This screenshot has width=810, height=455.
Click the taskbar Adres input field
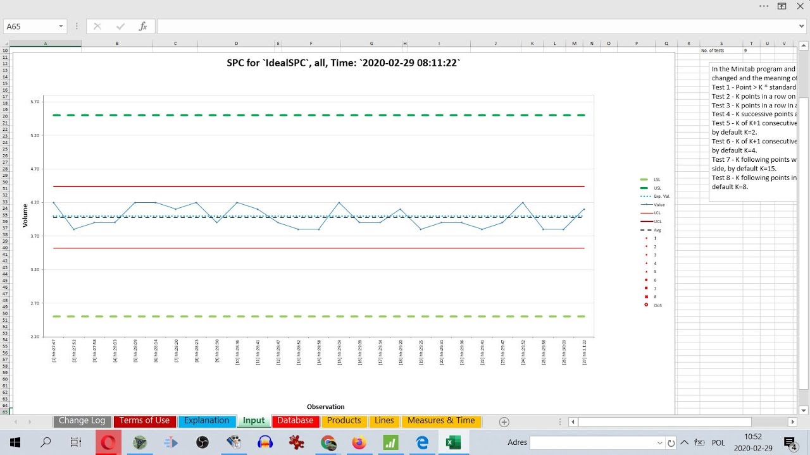pos(592,443)
